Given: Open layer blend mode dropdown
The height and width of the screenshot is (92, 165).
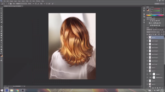Looking at the screenshot, I should coord(151,32).
